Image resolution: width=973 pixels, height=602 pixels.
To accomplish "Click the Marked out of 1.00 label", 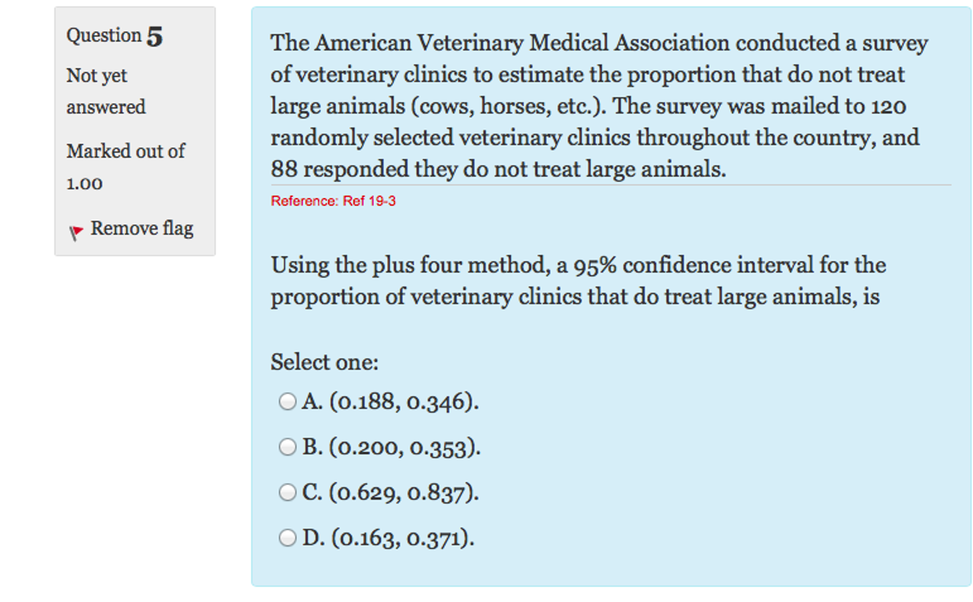I will 126,166.
